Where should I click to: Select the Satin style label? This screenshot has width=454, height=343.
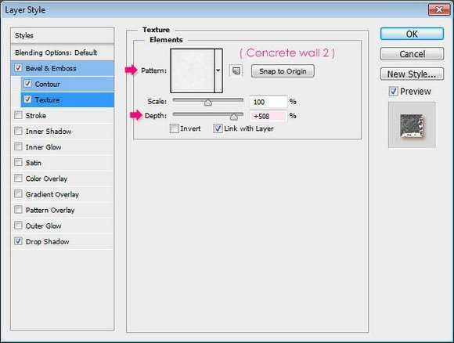[34, 163]
